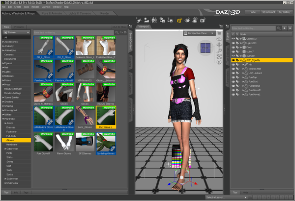Expand the Accessories category
The image size is (295, 201).
3,42
